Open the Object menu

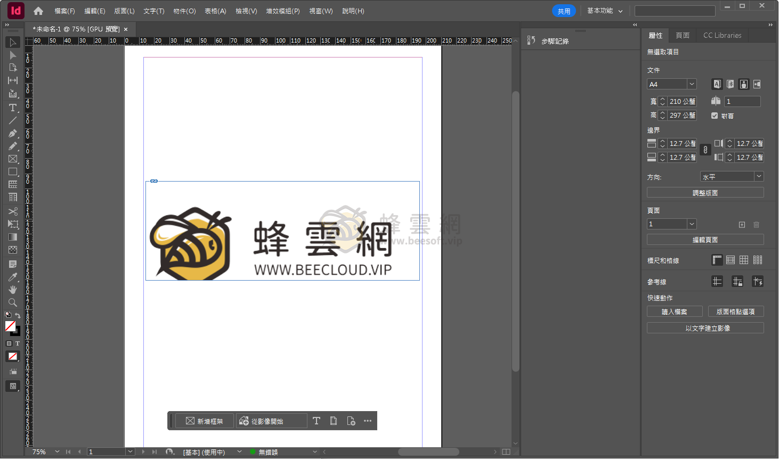[x=184, y=11]
